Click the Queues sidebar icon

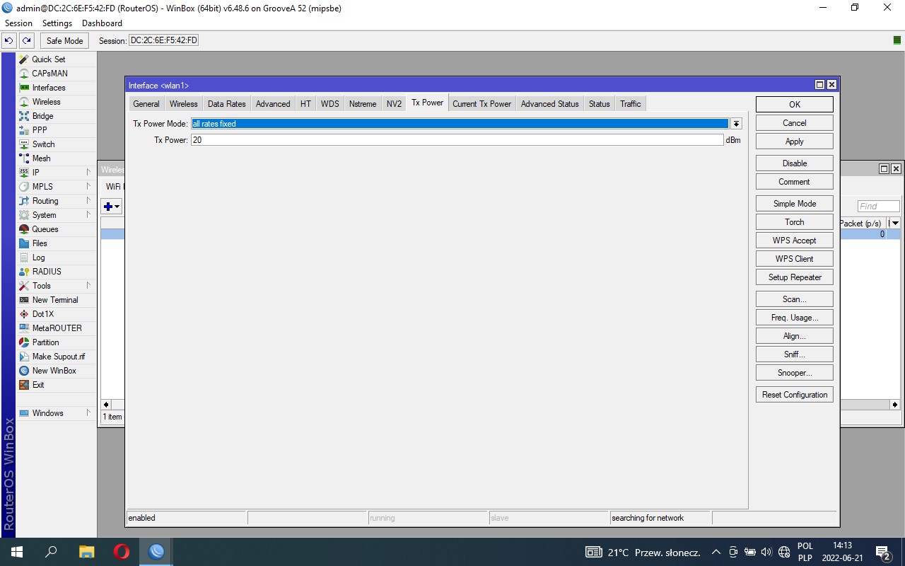[x=24, y=229]
